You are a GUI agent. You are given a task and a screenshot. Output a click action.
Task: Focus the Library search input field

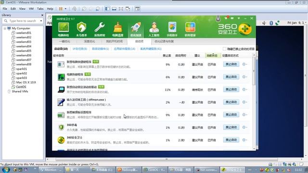(23, 21)
